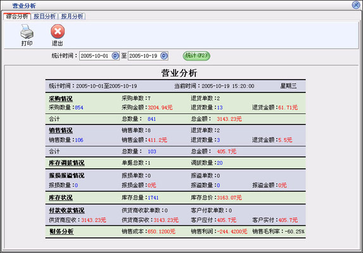Click the 报损报溢情况 heading

click(67, 176)
